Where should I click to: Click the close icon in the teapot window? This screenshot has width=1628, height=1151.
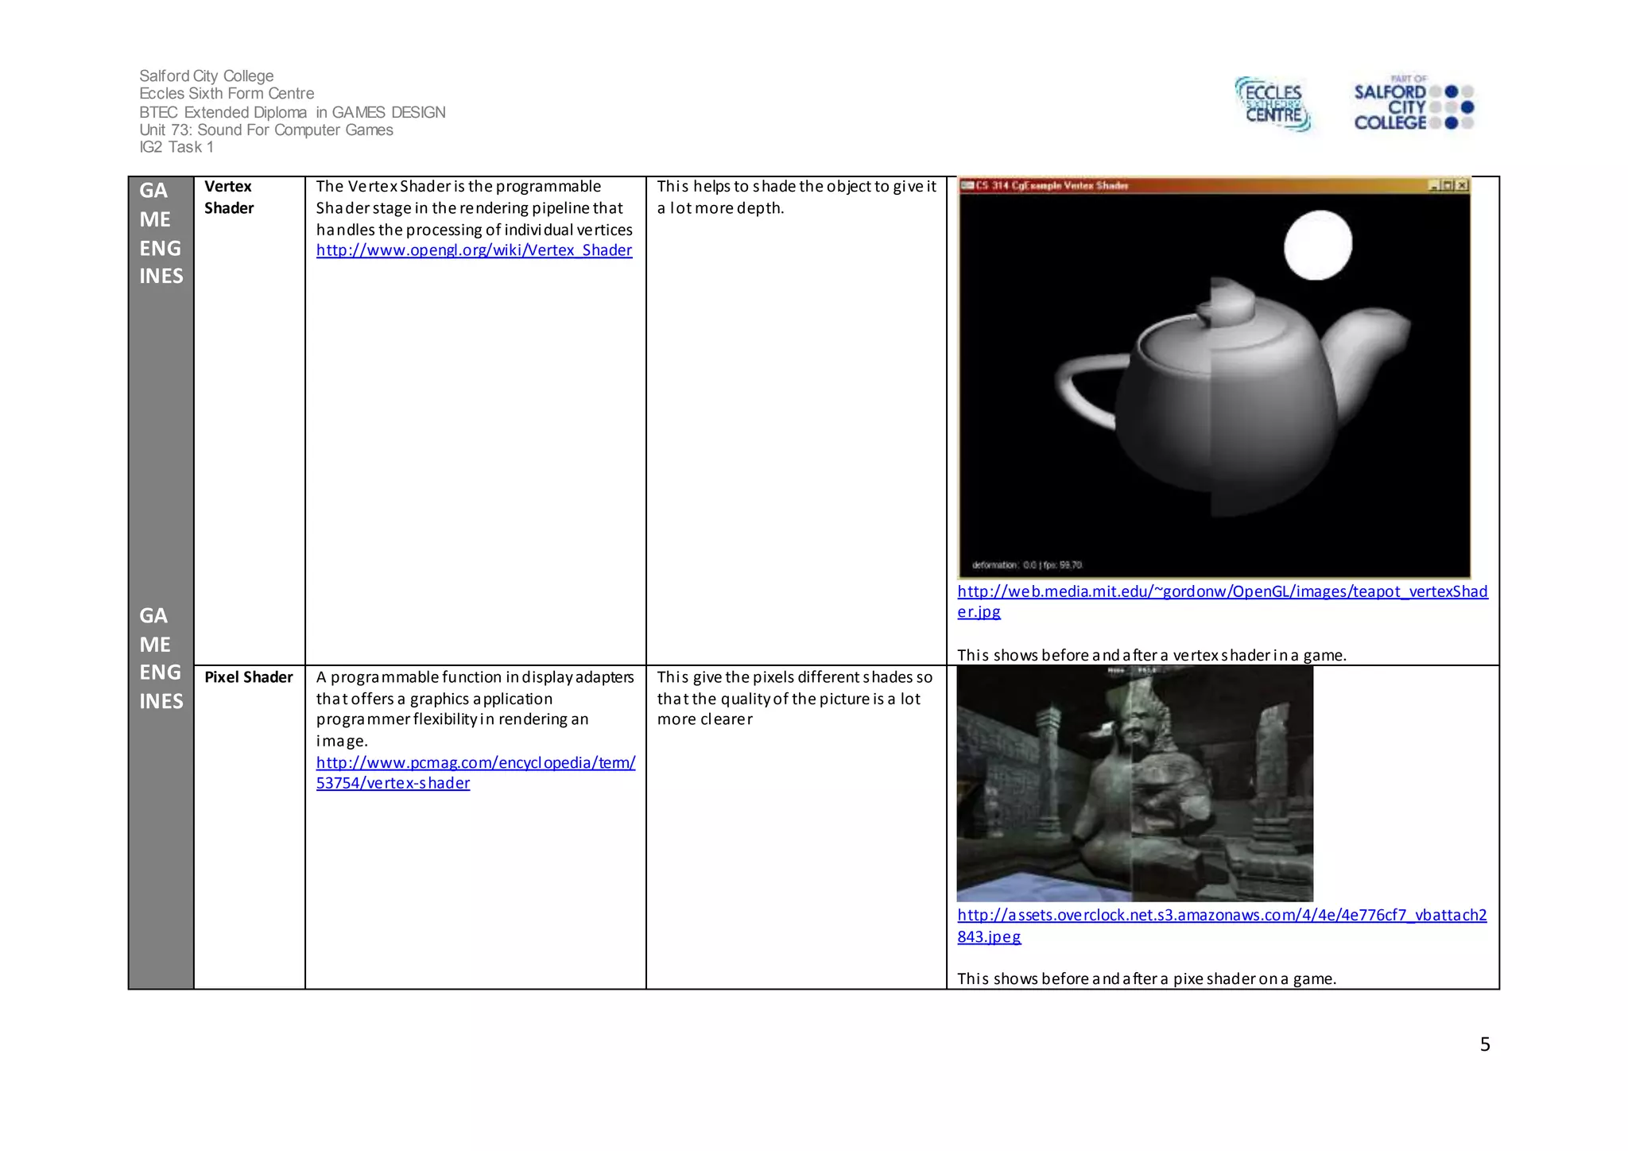tap(1462, 185)
